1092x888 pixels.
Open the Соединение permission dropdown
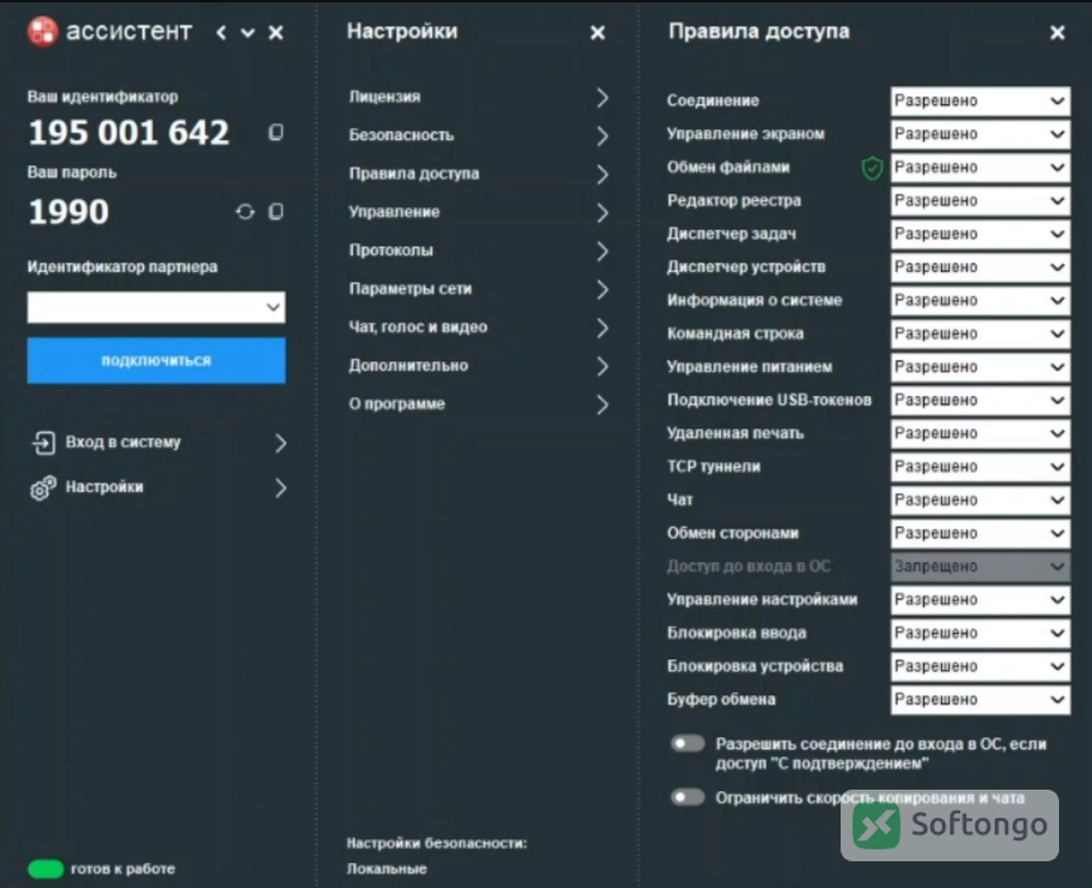pyautogui.click(x=981, y=101)
